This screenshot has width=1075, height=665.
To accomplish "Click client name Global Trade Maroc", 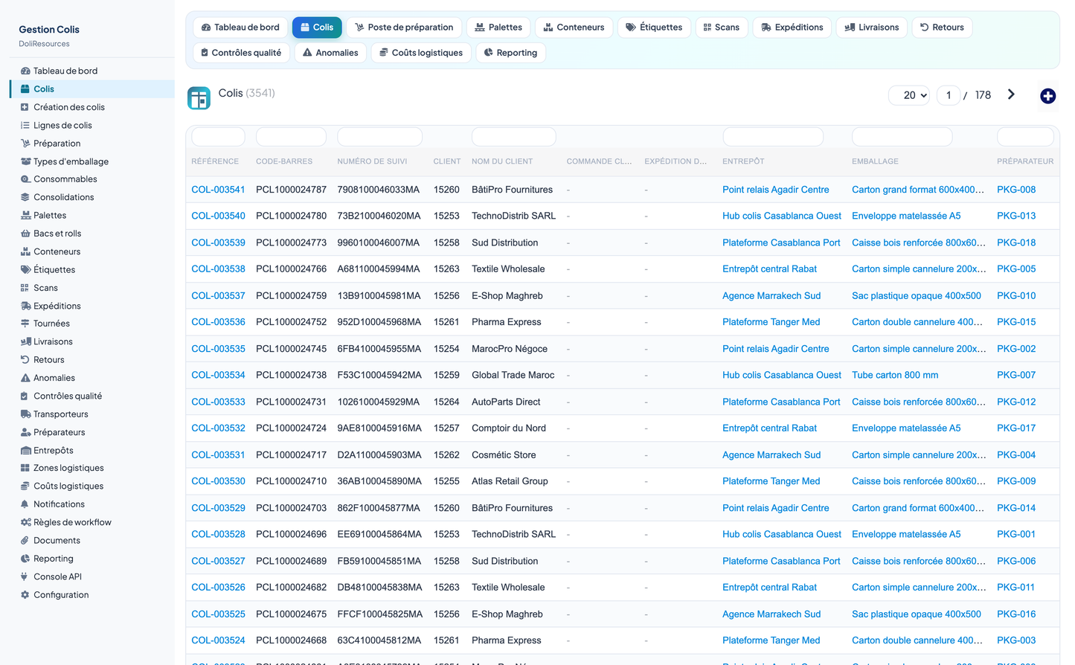I will pyautogui.click(x=513, y=375).
